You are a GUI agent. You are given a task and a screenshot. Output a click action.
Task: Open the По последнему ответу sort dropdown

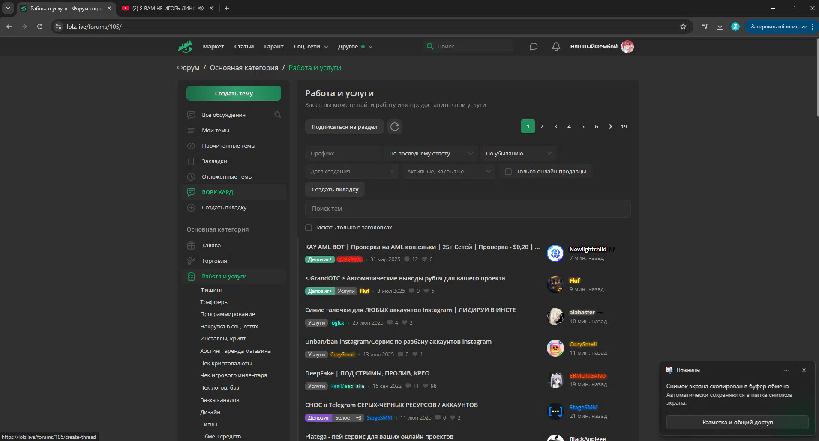coord(430,153)
